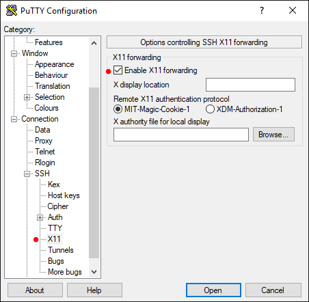
Task: Expand the Selection tree node
Action: 27,98
